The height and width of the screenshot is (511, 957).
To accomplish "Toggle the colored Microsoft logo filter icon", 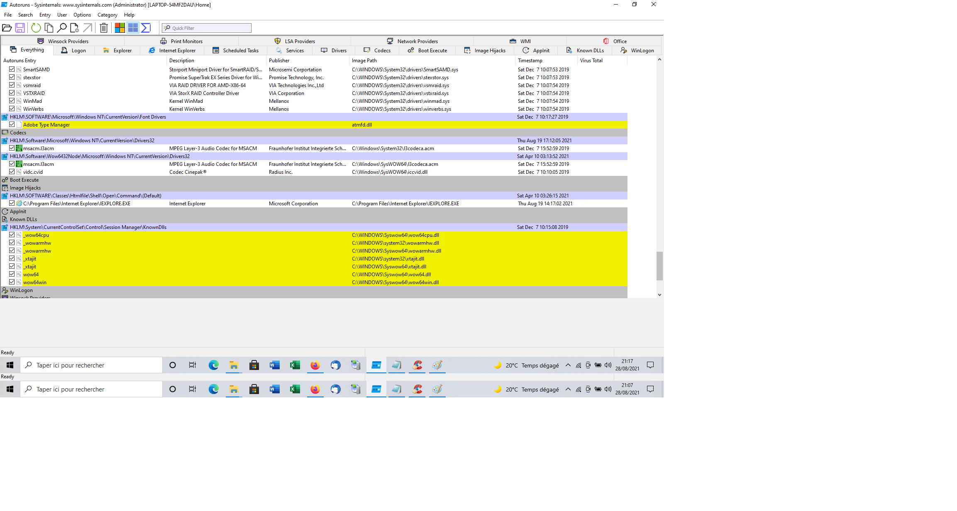I will (x=120, y=28).
